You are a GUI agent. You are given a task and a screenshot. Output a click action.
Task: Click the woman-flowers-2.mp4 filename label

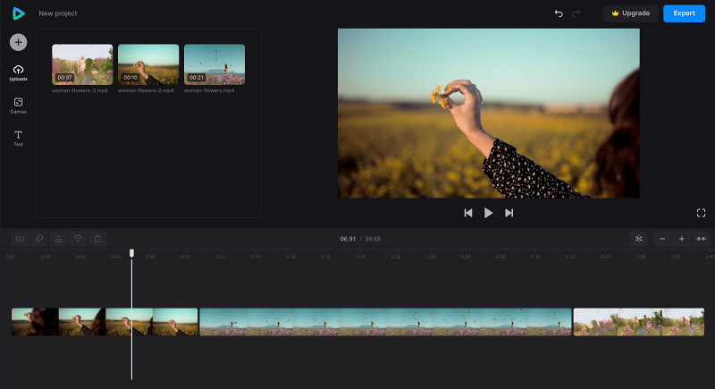coord(146,90)
